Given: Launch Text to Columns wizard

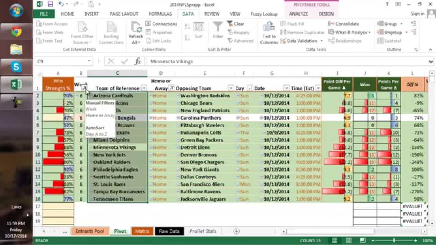Looking at the screenshot, I should [269, 32].
